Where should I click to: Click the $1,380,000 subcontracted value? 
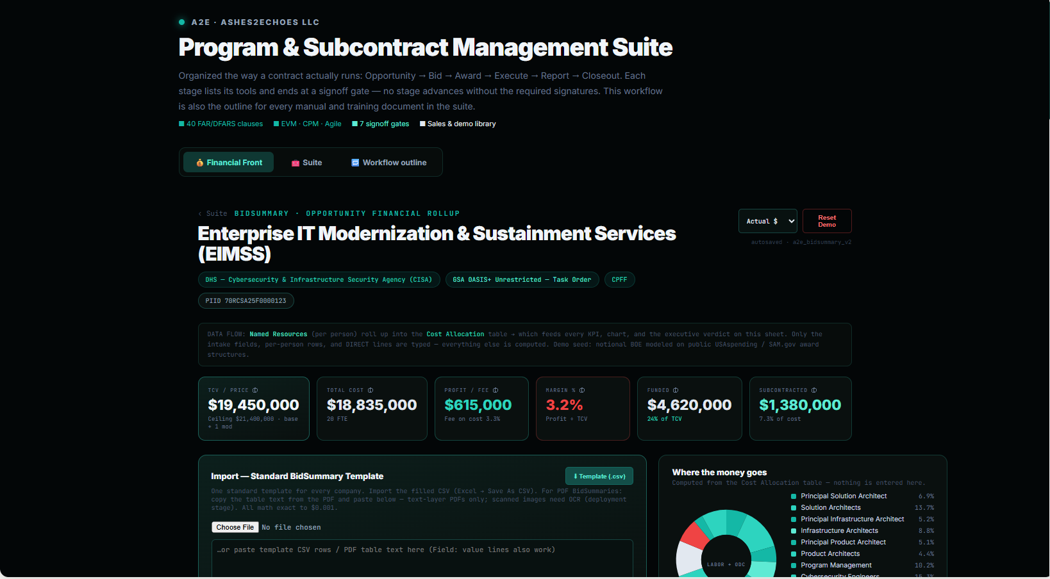pos(800,405)
